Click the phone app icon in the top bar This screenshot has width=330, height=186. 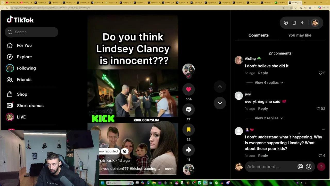tap(294, 23)
